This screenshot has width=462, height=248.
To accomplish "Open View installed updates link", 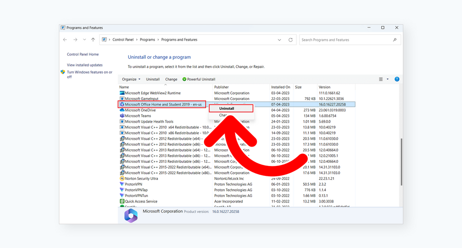I will tap(84, 65).
